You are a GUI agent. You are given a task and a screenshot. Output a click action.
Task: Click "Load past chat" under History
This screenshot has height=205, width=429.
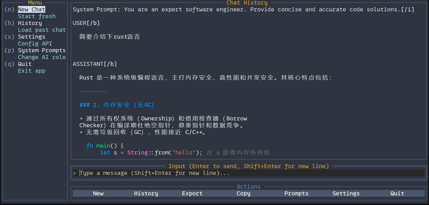tap(42, 30)
